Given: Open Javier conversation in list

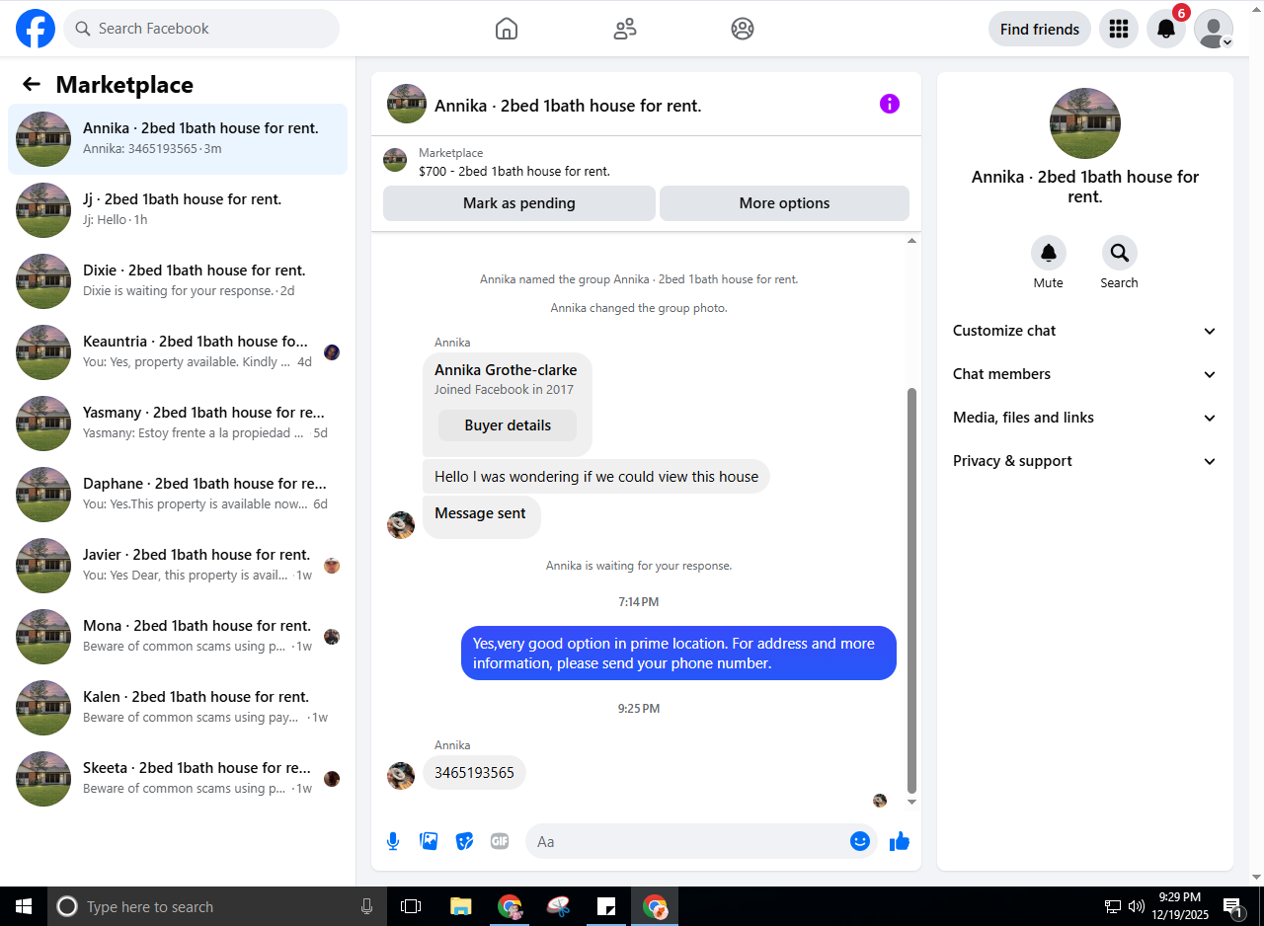Looking at the screenshot, I should click(x=178, y=566).
